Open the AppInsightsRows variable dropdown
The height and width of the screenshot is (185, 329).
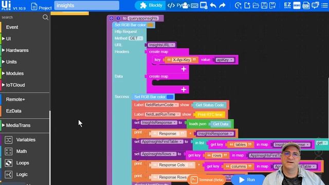158,154
